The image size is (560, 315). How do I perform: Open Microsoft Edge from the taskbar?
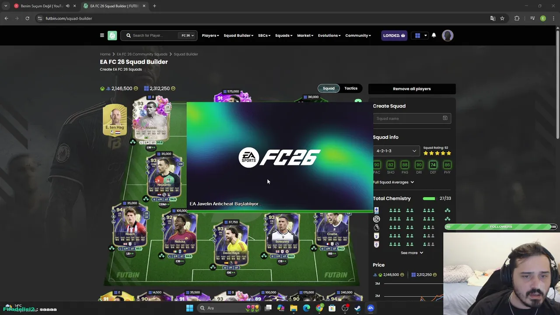point(306,308)
